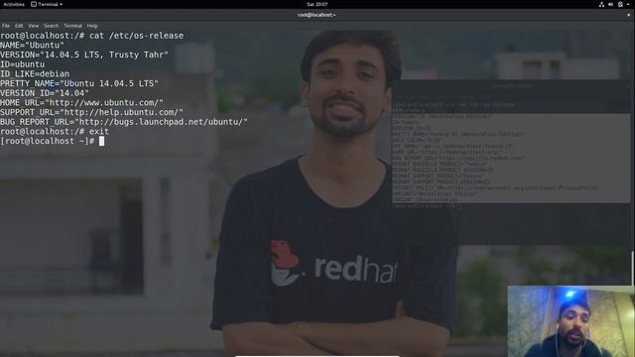Open the clock showing Sat 20:07
635x357 pixels.
317,4
